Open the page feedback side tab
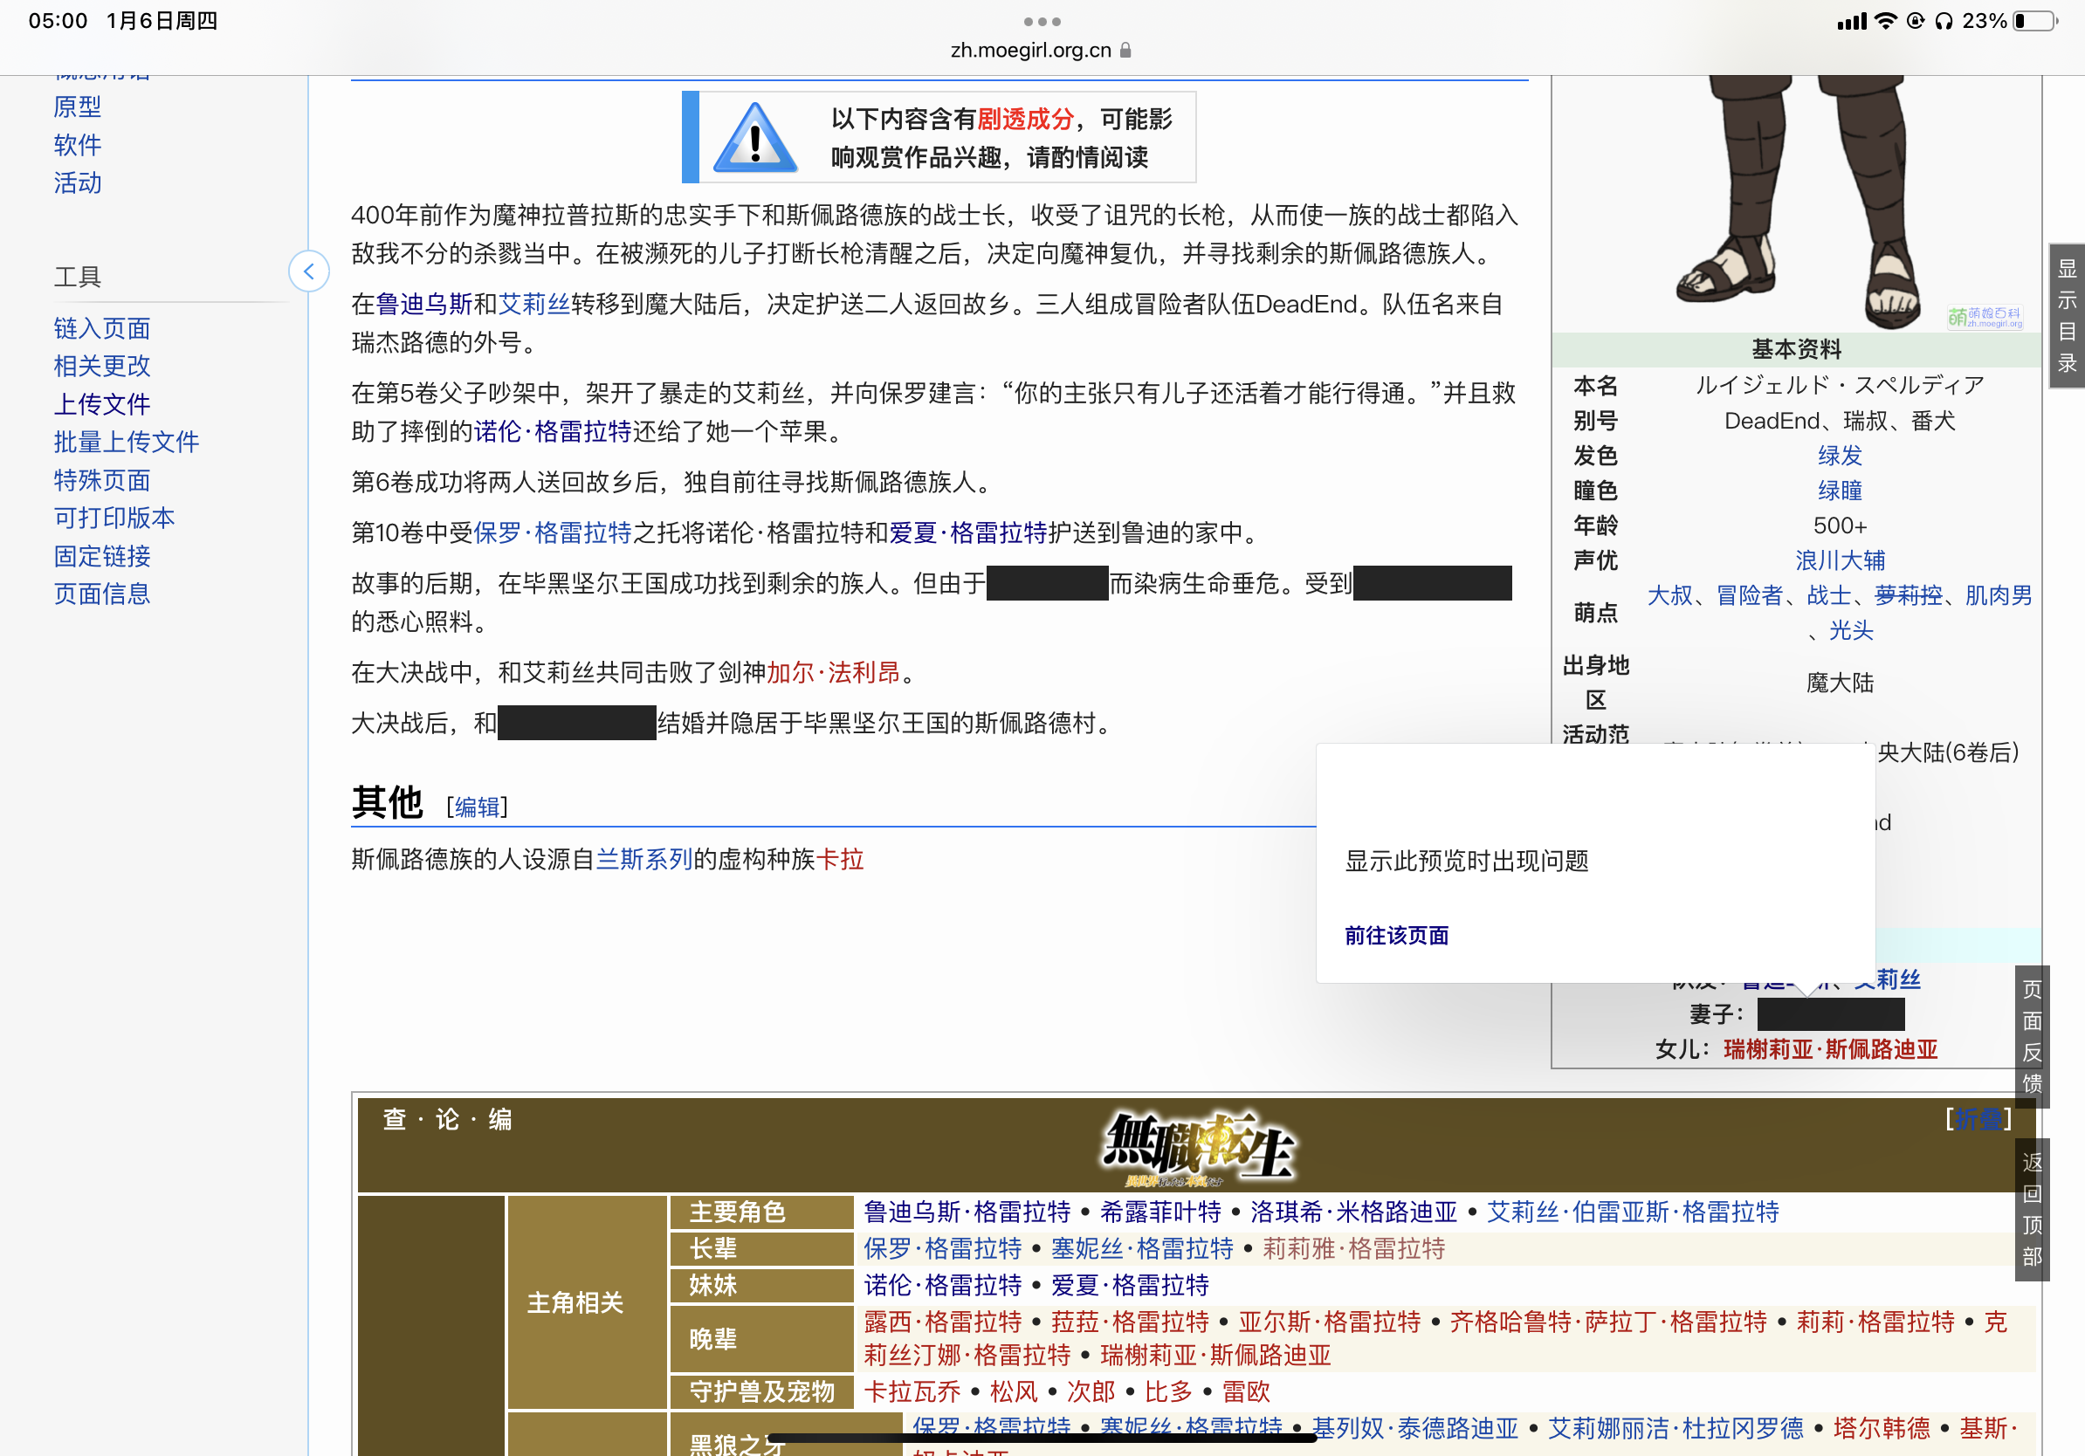Image resolution: width=2085 pixels, height=1456 pixels. pos(2032,1037)
